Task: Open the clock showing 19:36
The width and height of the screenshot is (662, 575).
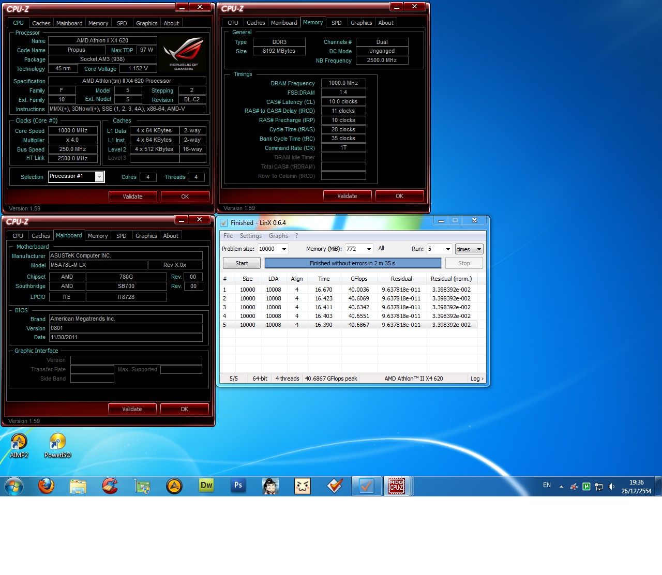Action: click(x=636, y=487)
